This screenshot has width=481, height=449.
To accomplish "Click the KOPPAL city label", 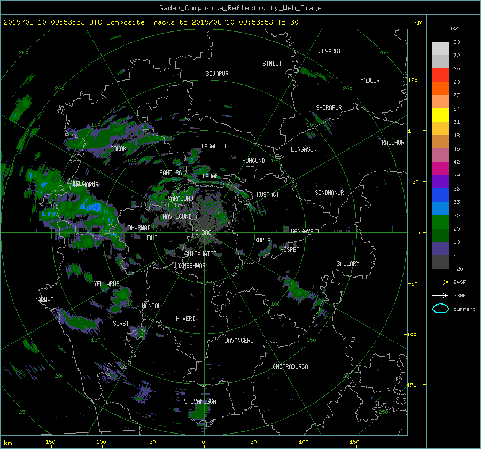I will 264,240.
